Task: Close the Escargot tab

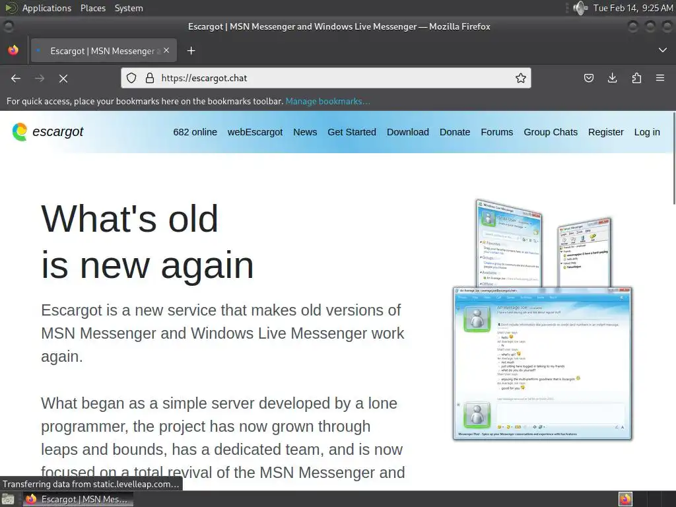Action: (166, 50)
